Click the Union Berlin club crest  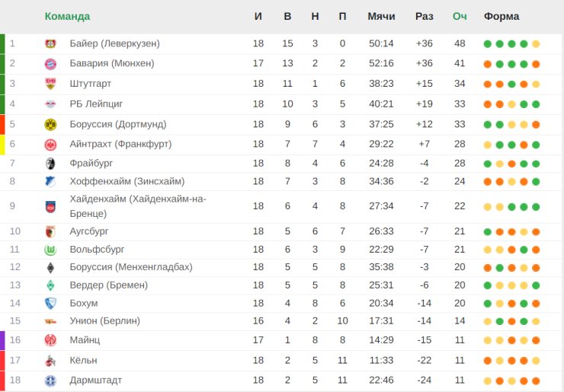(x=51, y=321)
